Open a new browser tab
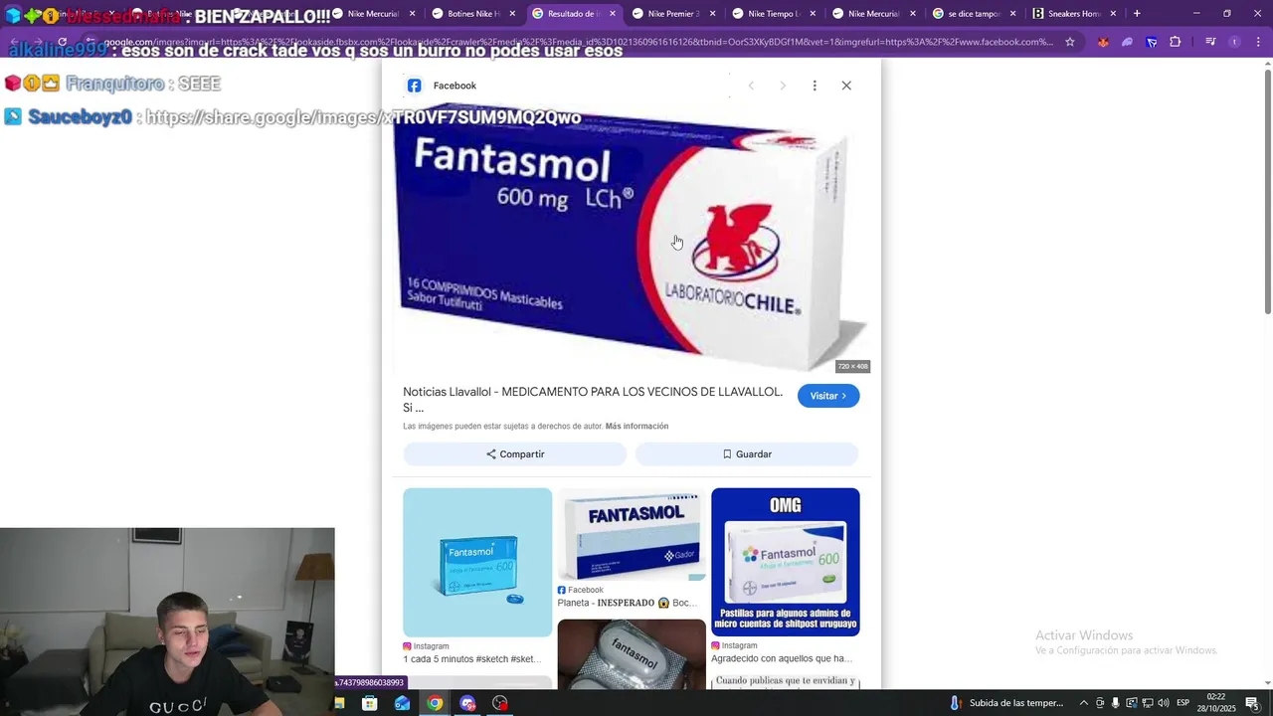This screenshot has height=716, width=1273. (x=1137, y=14)
